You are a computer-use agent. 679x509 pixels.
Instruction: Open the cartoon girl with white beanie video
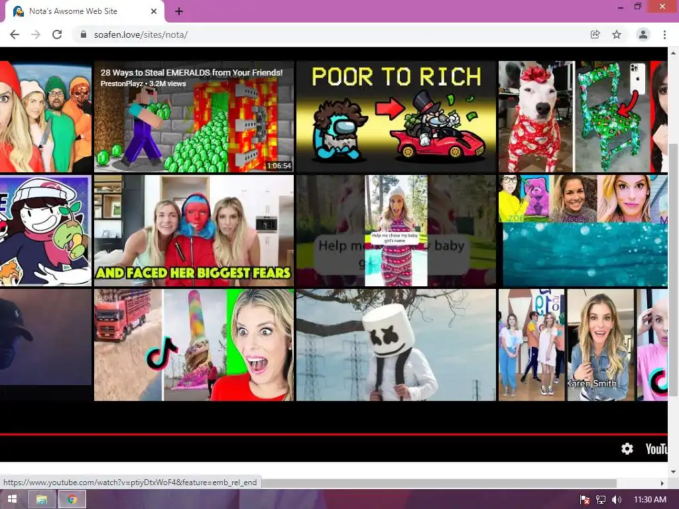(46, 231)
